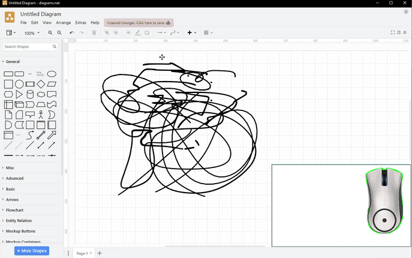The width and height of the screenshot is (412, 258).
Task: Open the pages menu three-dots icon
Action: click(68, 253)
